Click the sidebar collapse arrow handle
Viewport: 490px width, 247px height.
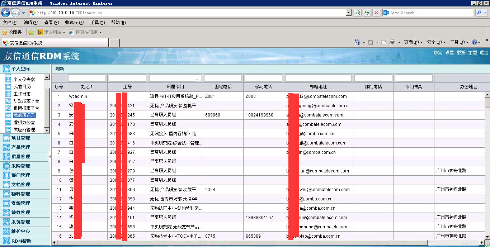tap(50, 157)
